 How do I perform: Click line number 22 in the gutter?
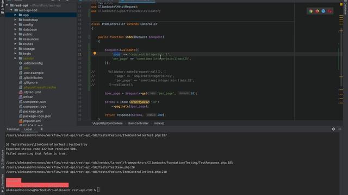(x=80, y=54)
